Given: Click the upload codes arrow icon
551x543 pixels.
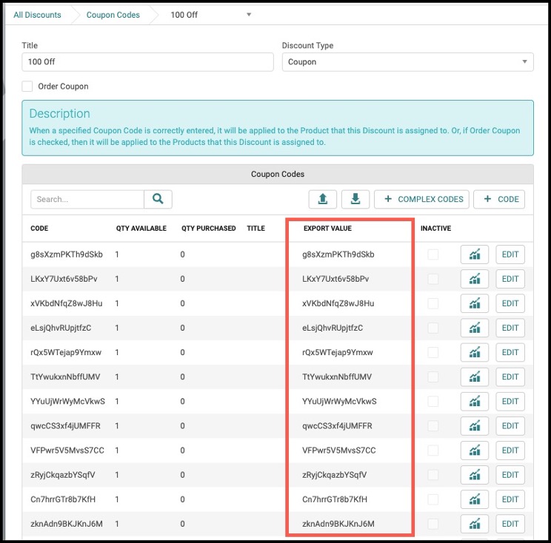Looking at the screenshot, I should [x=323, y=199].
